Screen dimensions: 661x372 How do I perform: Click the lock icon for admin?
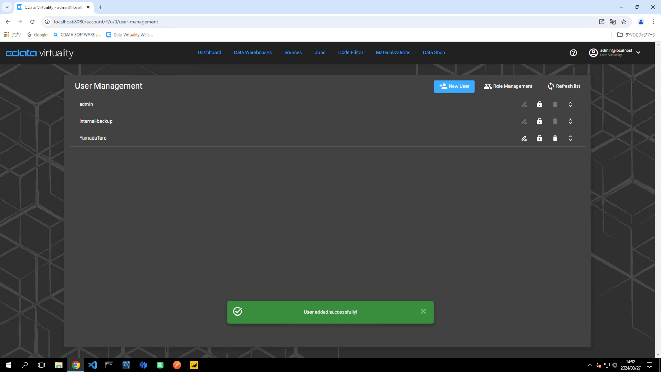(x=539, y=104)
